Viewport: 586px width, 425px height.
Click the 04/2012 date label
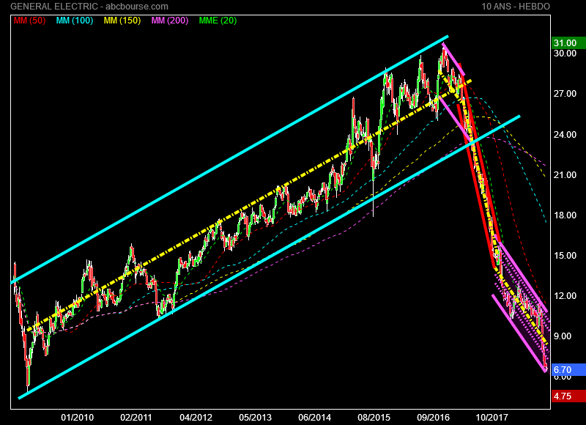tap(196, 418)
